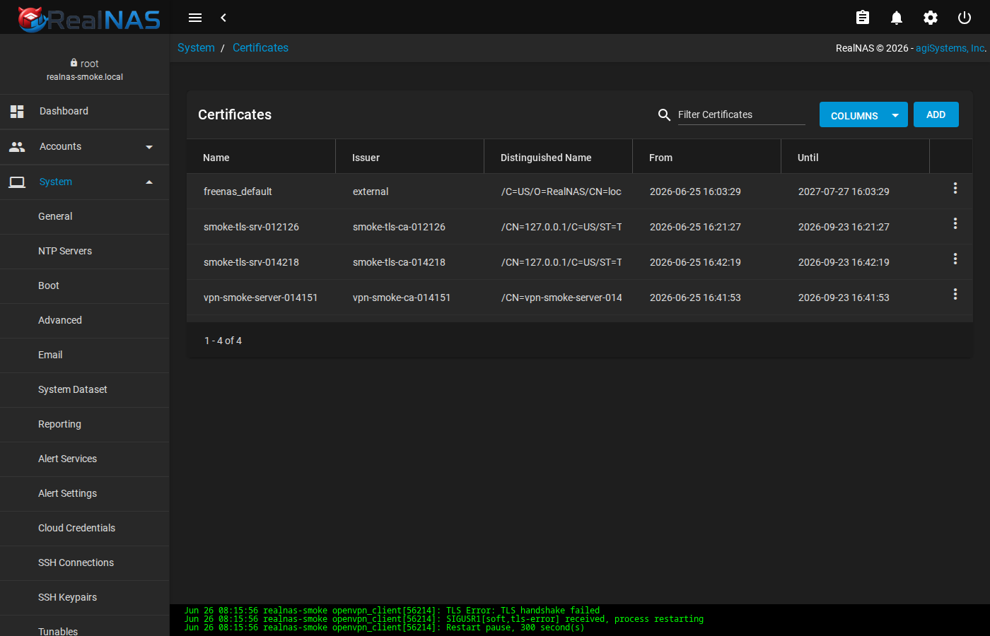Viewport: 990px width, 636px height.
Task: Open Email settings
Action: (85, 355)
